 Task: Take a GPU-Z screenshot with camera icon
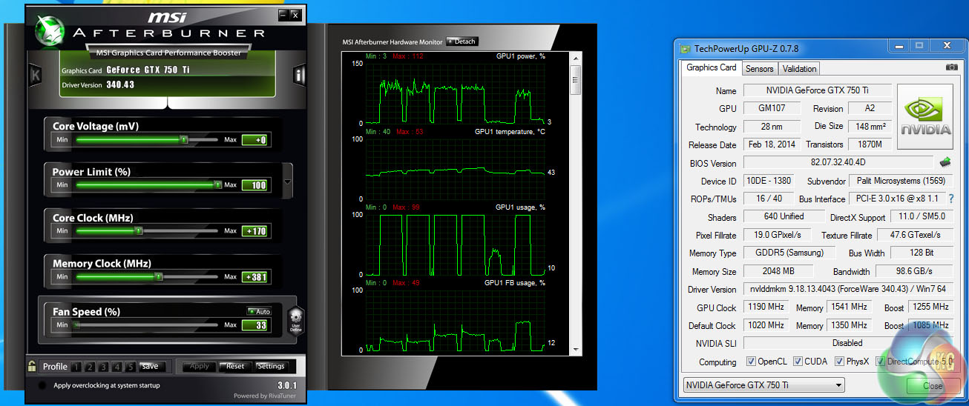point(951,67)
